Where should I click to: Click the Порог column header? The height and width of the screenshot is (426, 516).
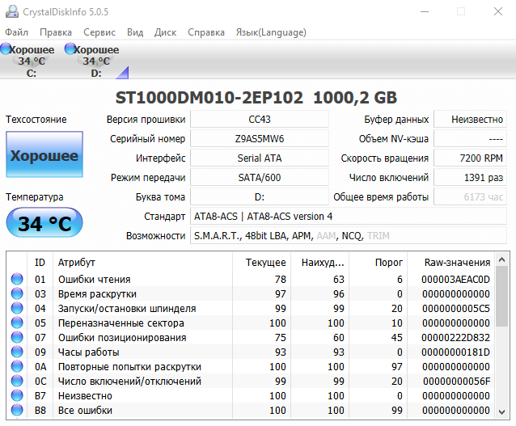pos(379,262)
